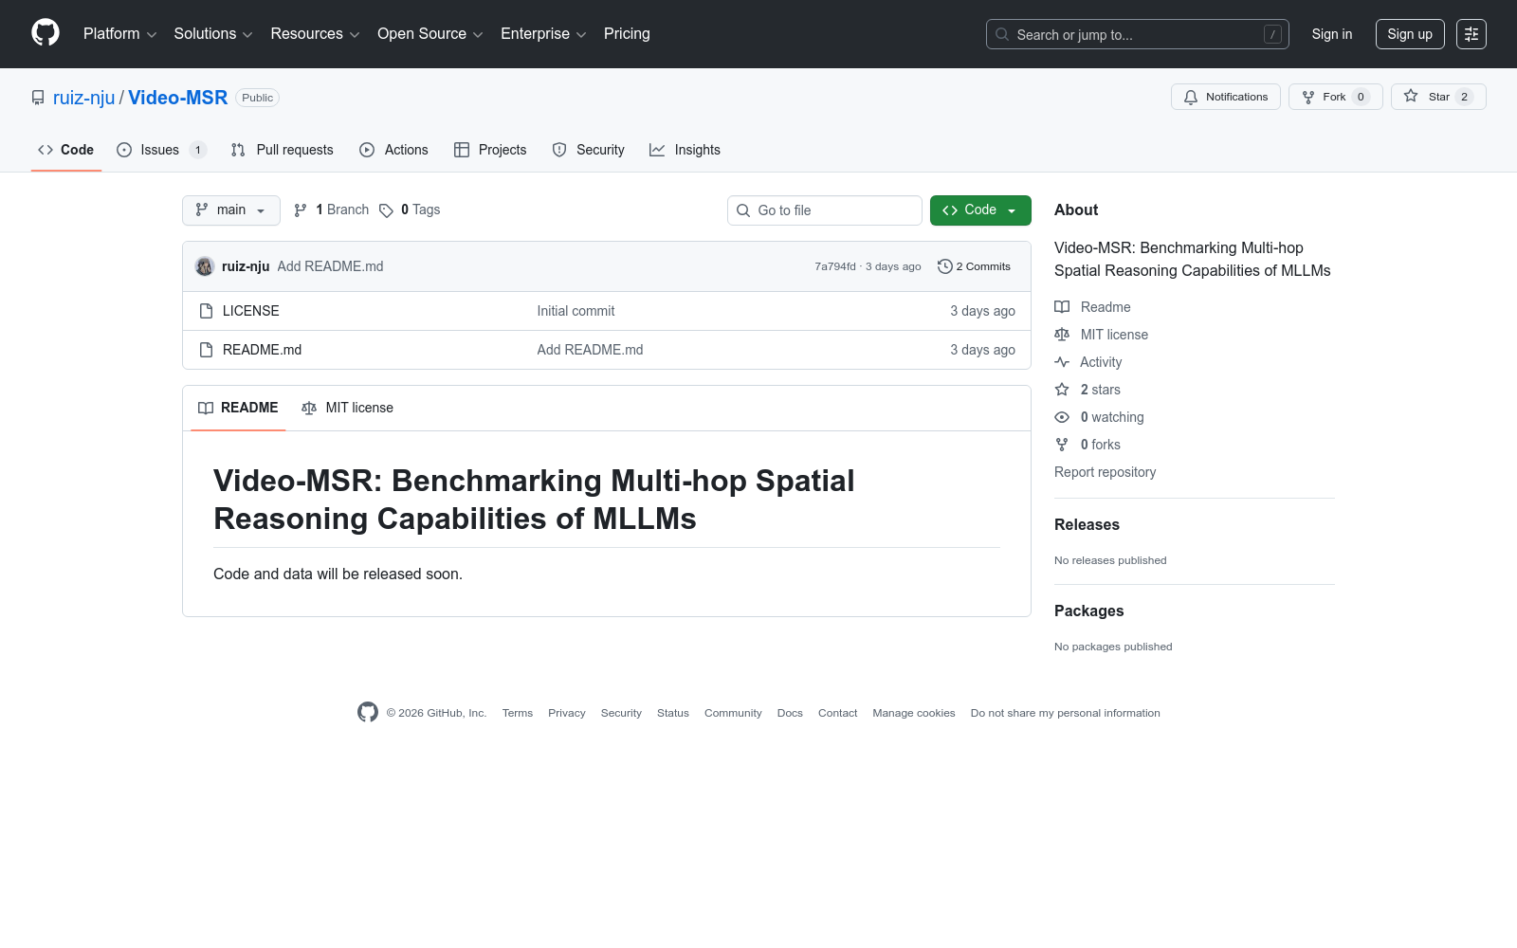
Task: Click Report repository
Action: point(1105,472)
